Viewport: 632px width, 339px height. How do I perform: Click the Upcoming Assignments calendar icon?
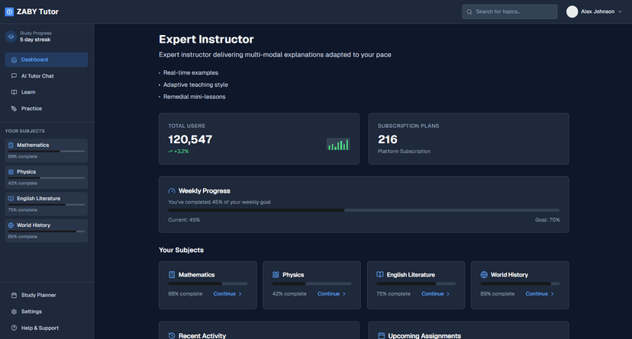[382, 335]
